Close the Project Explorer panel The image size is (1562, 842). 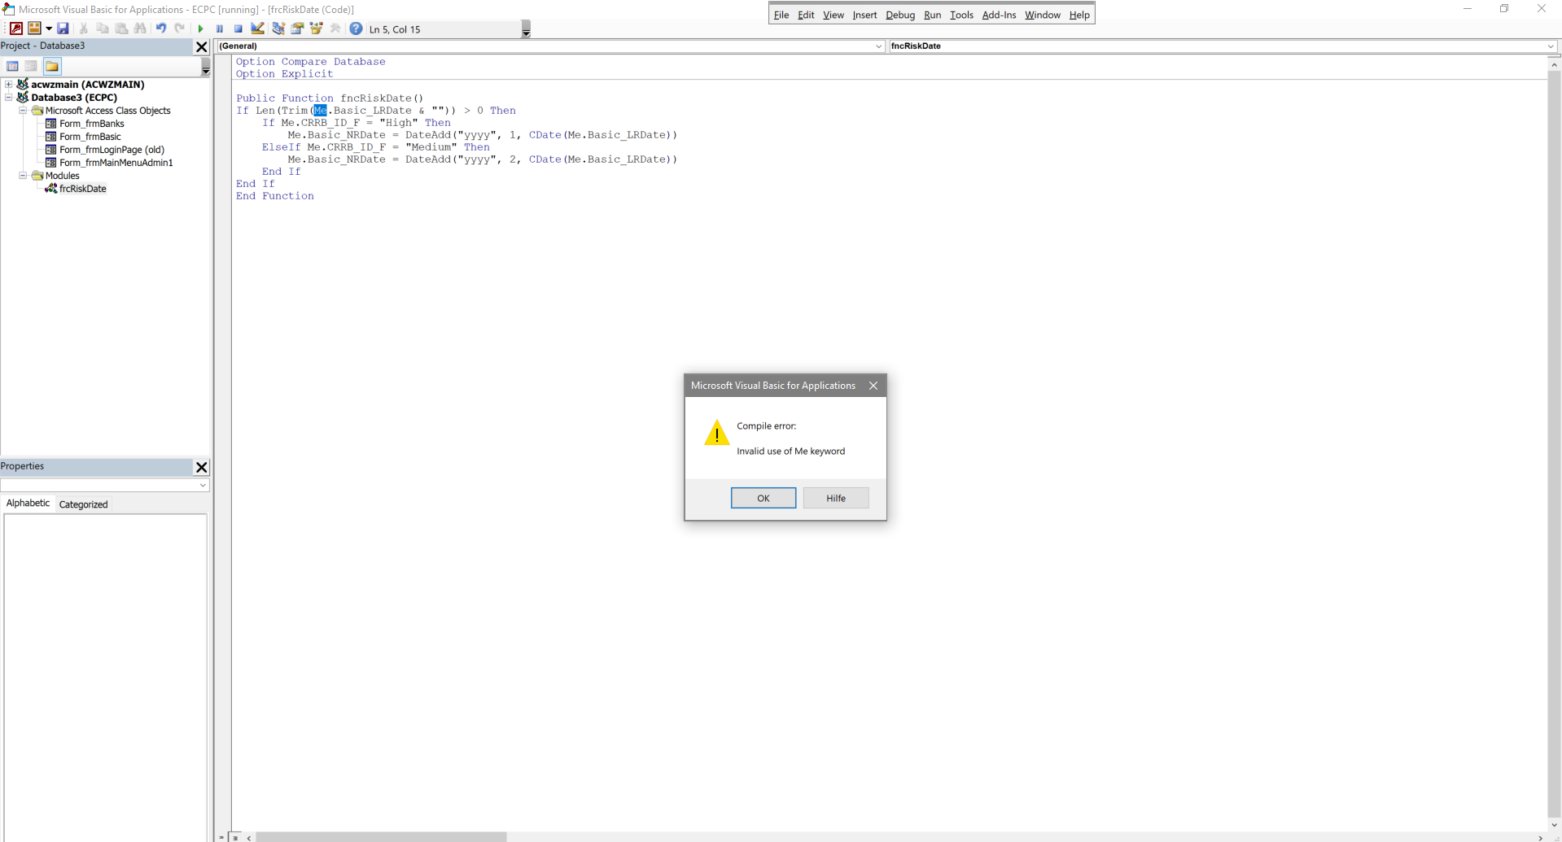click(x=202, y=46)
